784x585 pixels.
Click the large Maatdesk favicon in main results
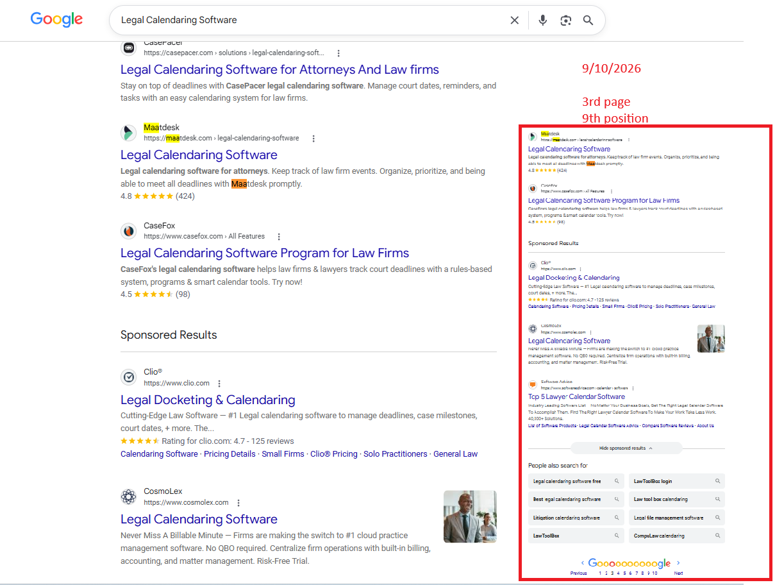(x=129, y=133)
